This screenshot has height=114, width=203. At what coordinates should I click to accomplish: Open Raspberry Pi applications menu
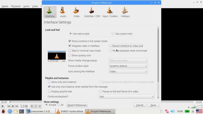tap(3, 111)
